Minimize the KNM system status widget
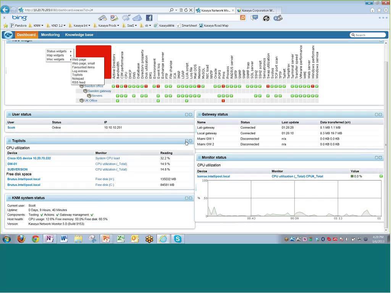 [x=186, y=198]
